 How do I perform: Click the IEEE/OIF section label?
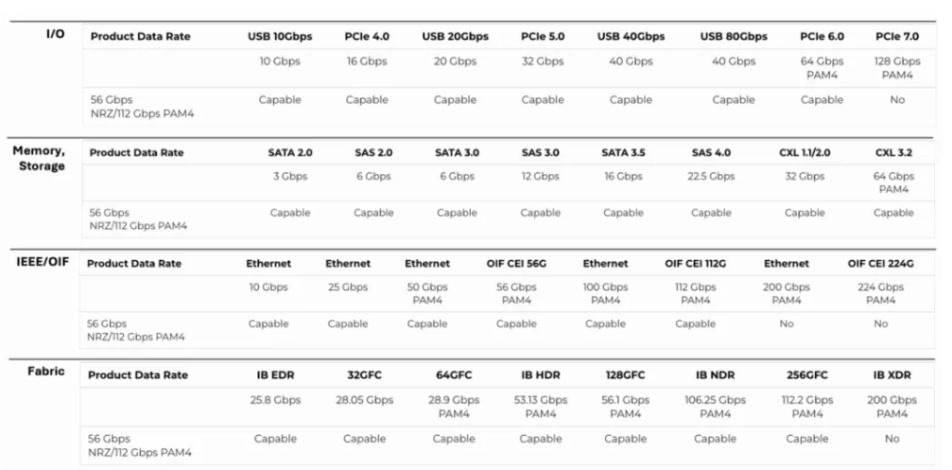click(43, 262)
